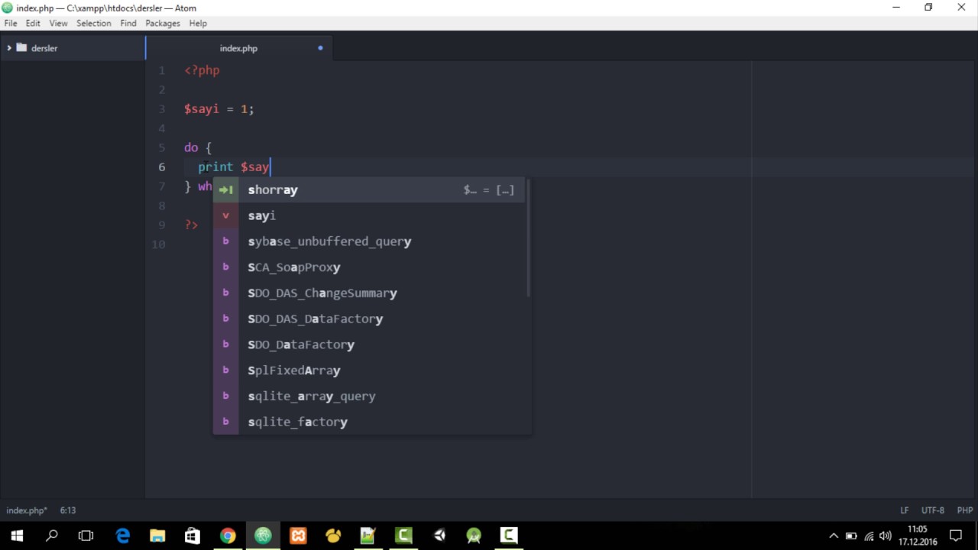Viewport: 978px width, 550px height.
Task: Open the Packages menu
Action: (163, 24)
